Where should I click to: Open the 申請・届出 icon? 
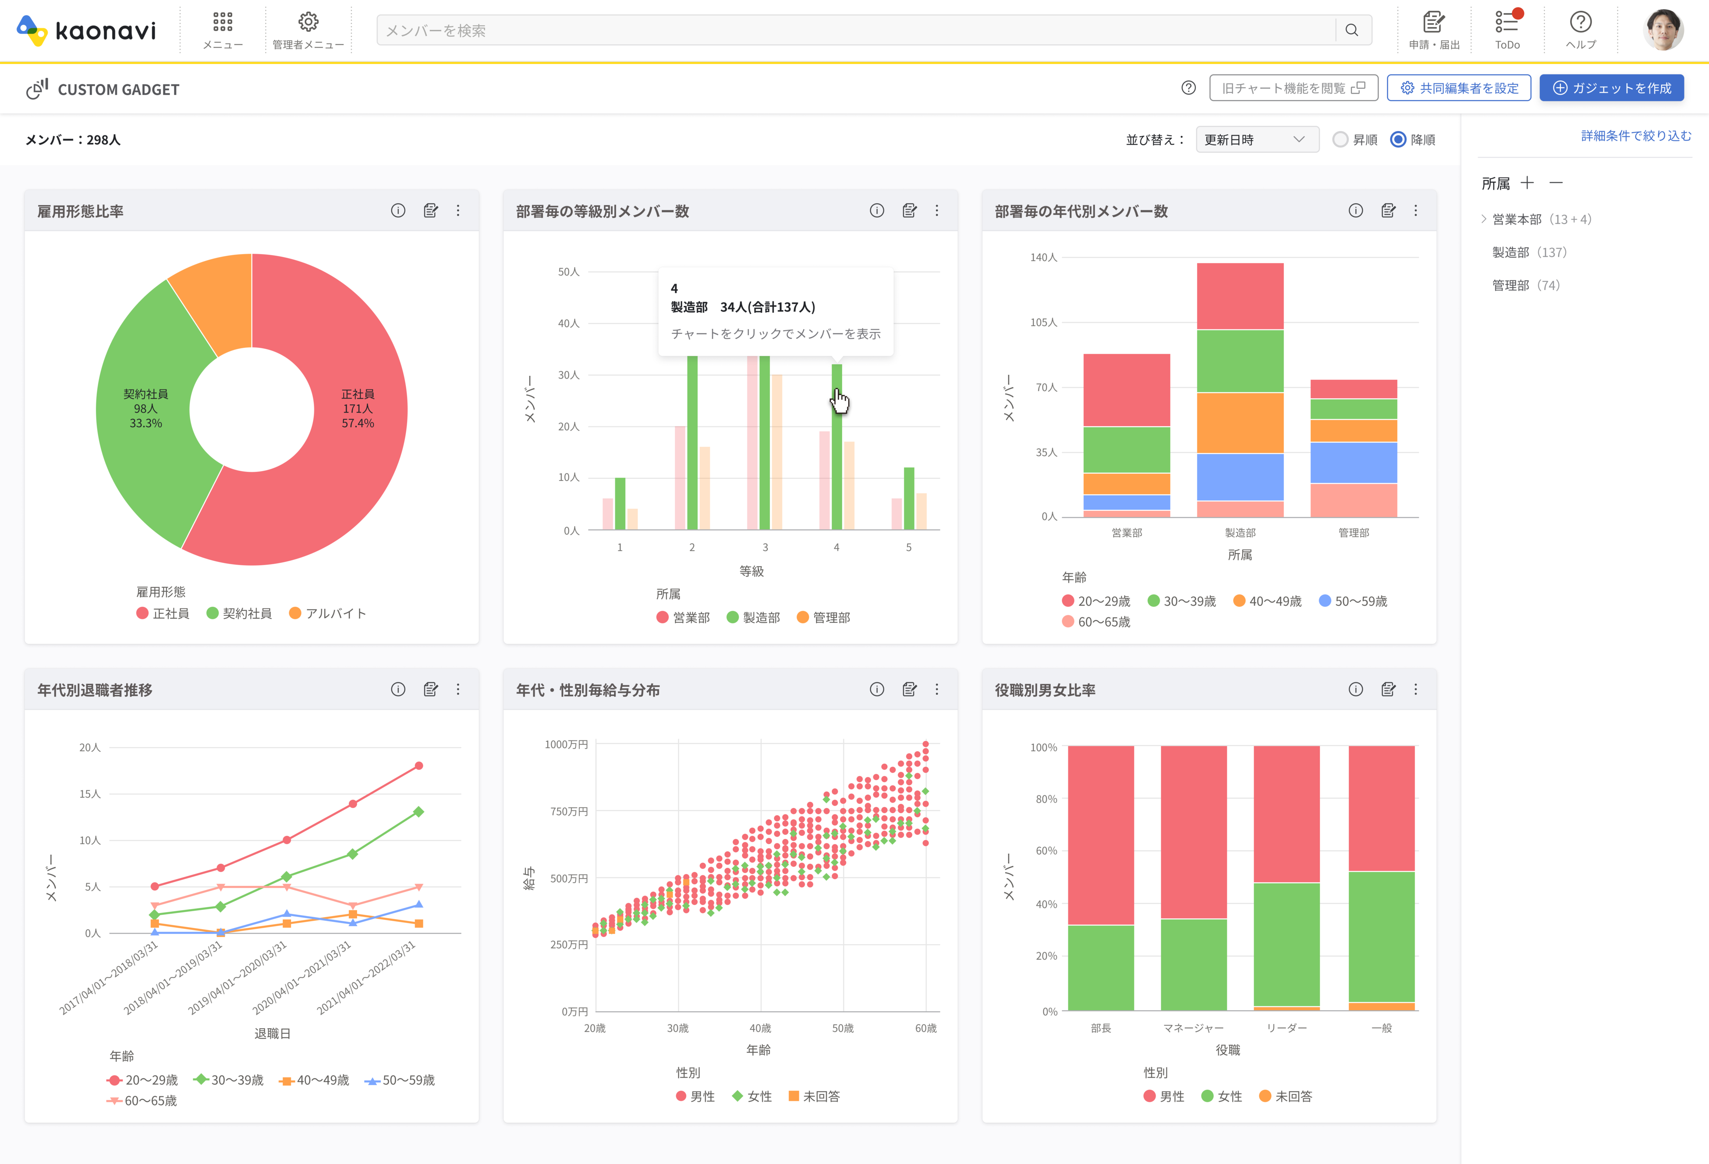pyautogui.click(x=1433, y=29)
